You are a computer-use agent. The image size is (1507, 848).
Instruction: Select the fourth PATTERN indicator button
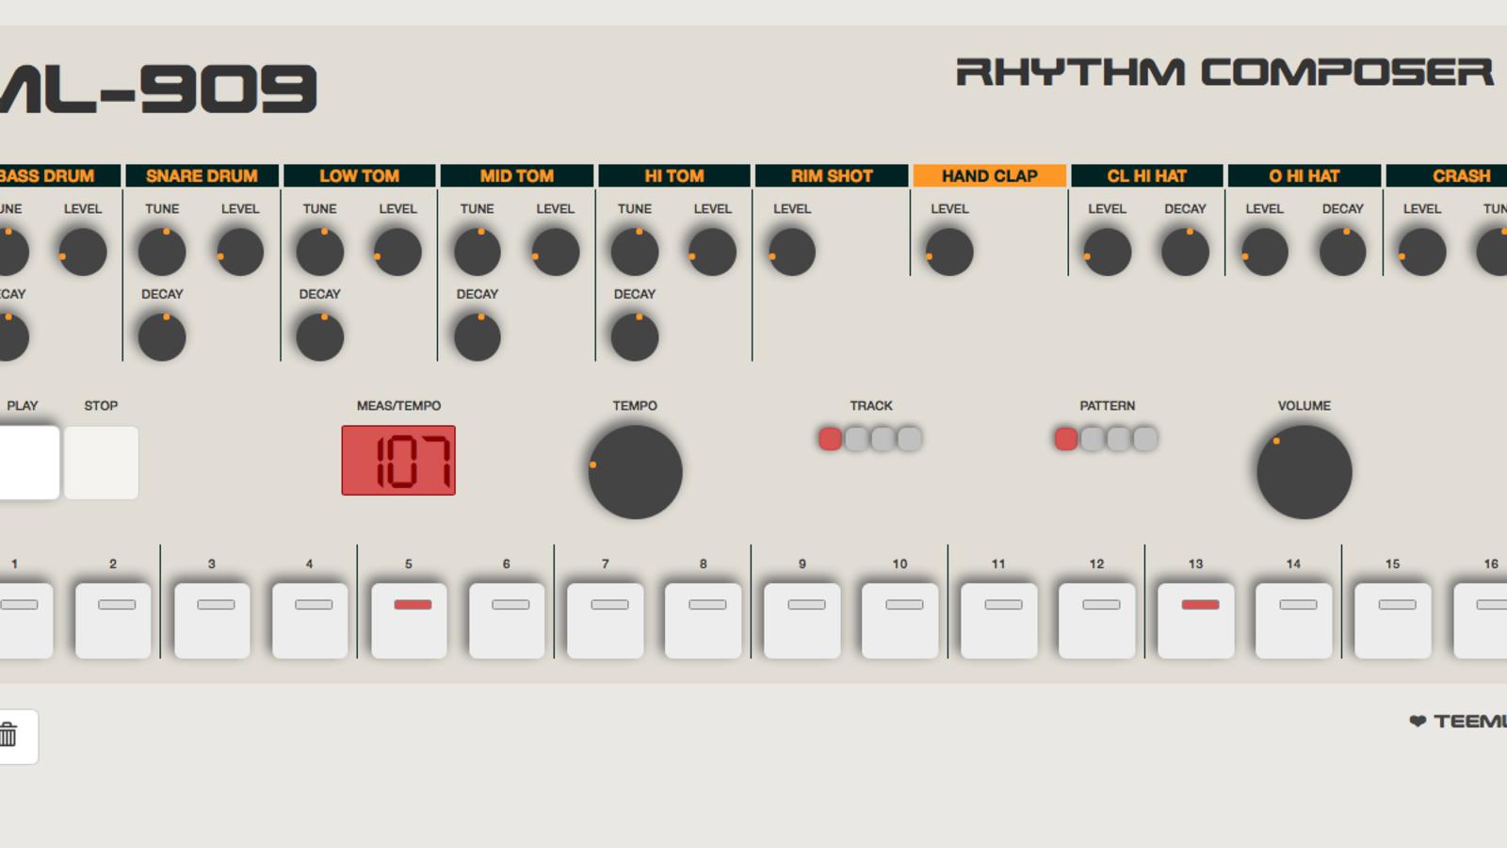click(1144, 438)
